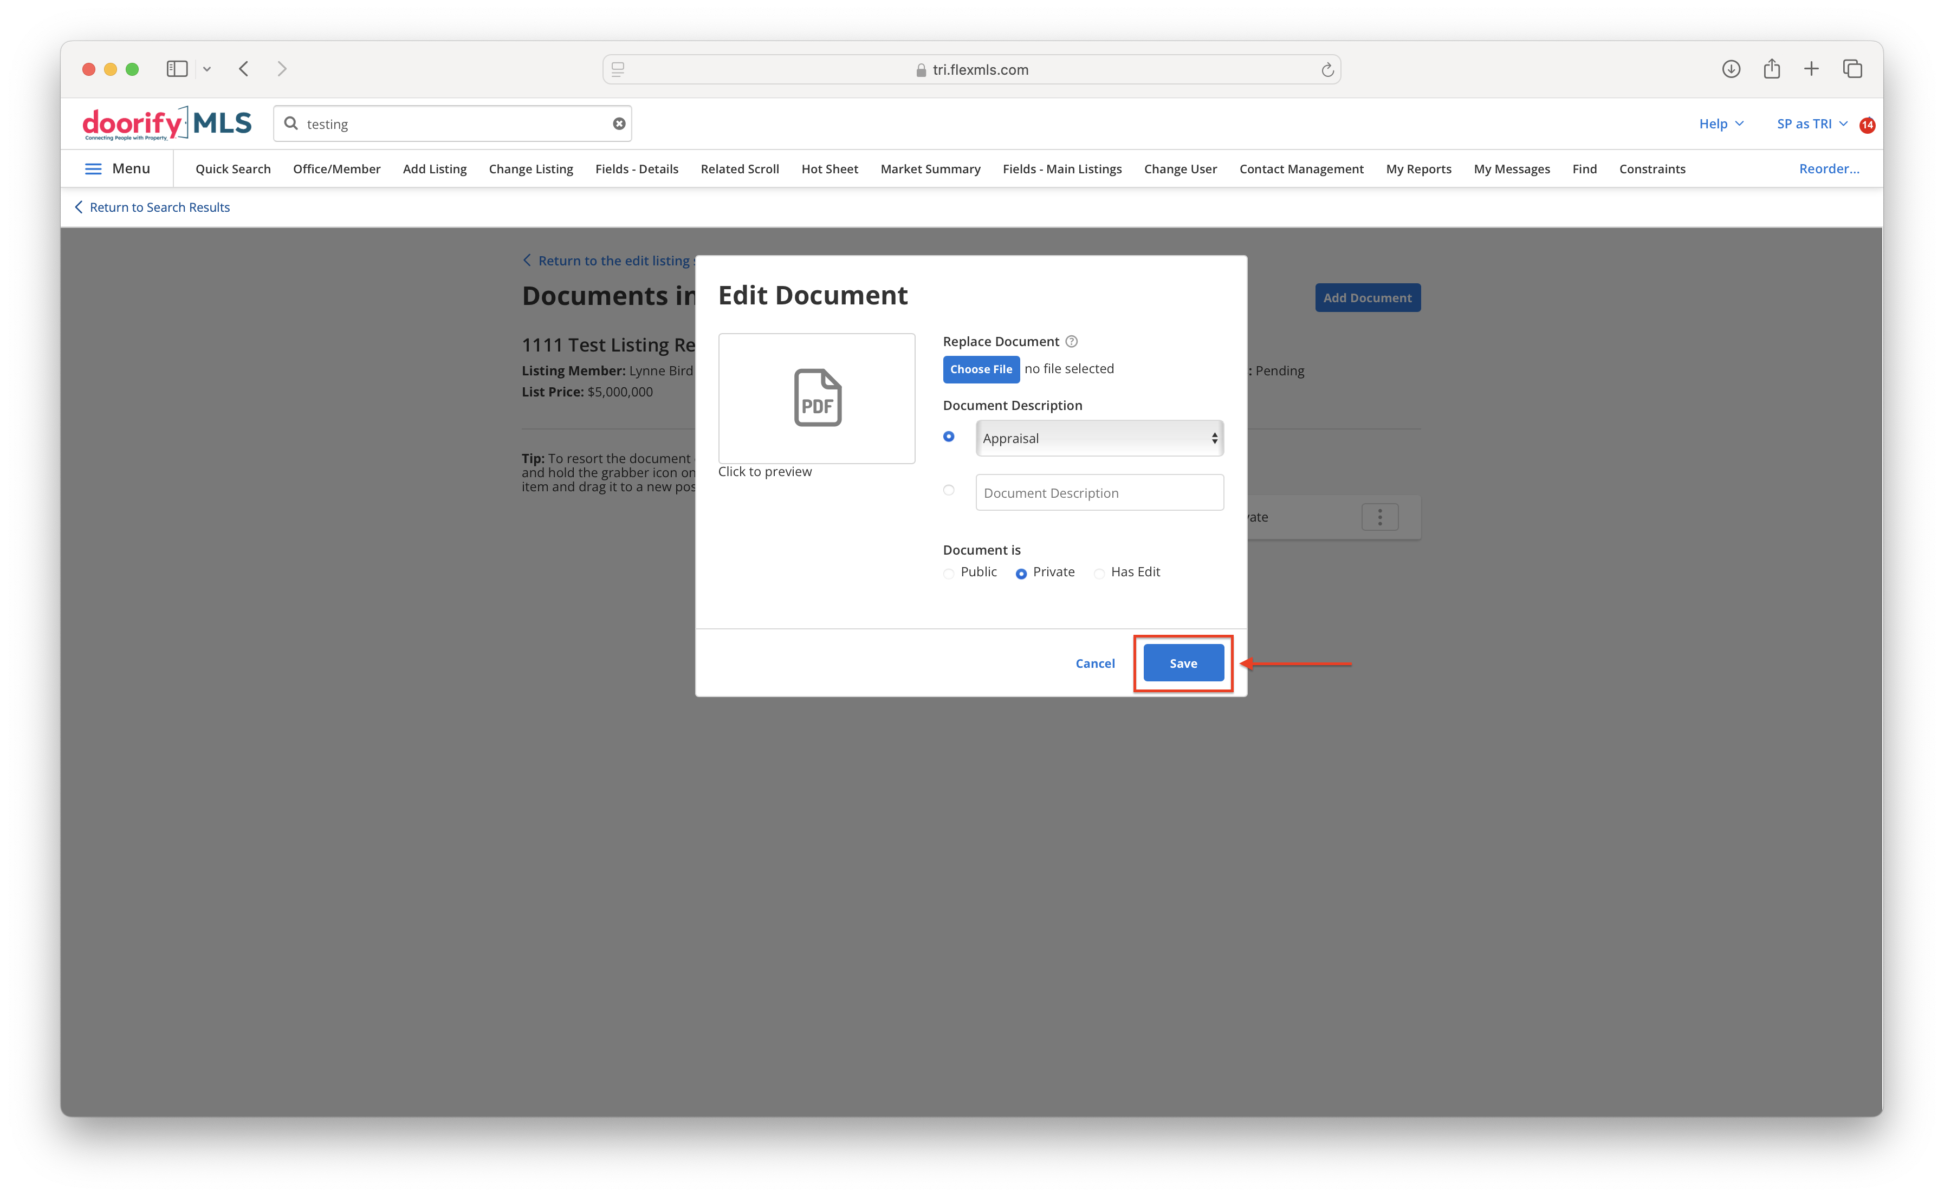
Task: Click the Replace Document help question icon
Action: (x=1071, y=341)
